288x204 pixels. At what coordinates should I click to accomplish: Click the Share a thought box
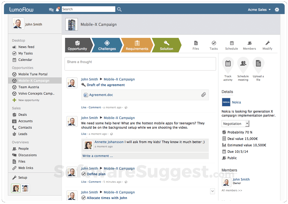[140, 64]
